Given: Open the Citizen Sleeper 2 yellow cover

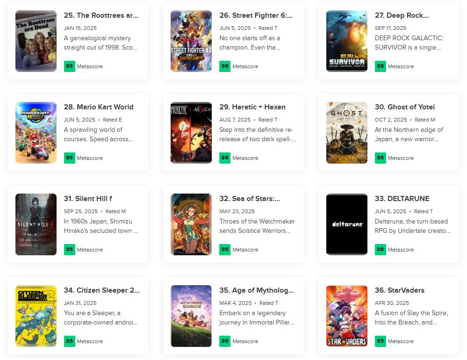Looking at the screenshot, I should (x=36, y=316).
